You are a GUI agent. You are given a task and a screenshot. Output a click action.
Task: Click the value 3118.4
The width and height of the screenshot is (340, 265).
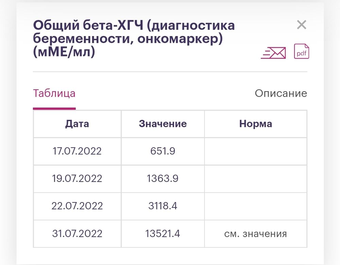coord(163,206)
